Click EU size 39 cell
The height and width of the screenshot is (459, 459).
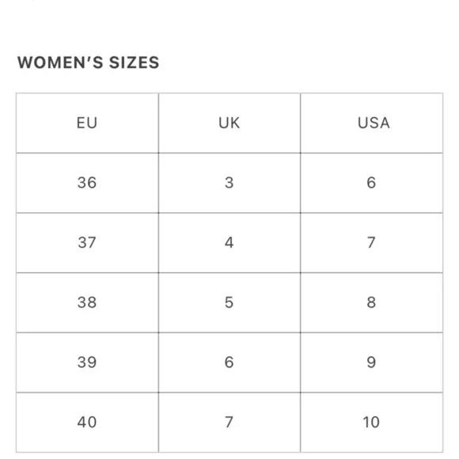(87, 362)
